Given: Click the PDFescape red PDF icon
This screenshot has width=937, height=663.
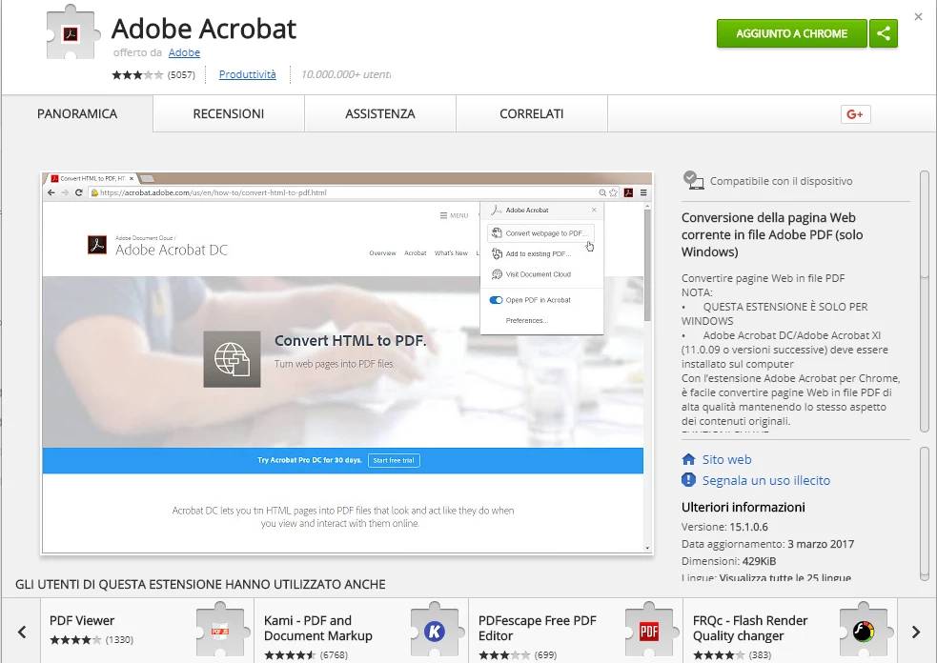Looking at the screenshot, I should [649, 631].
